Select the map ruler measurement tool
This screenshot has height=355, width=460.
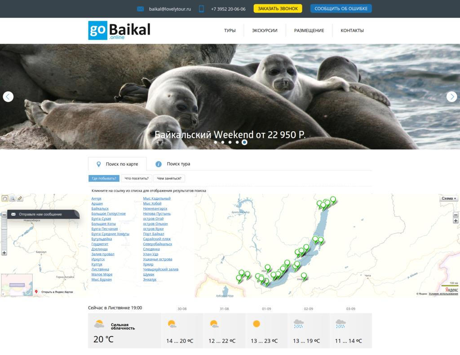pos(20,198)
